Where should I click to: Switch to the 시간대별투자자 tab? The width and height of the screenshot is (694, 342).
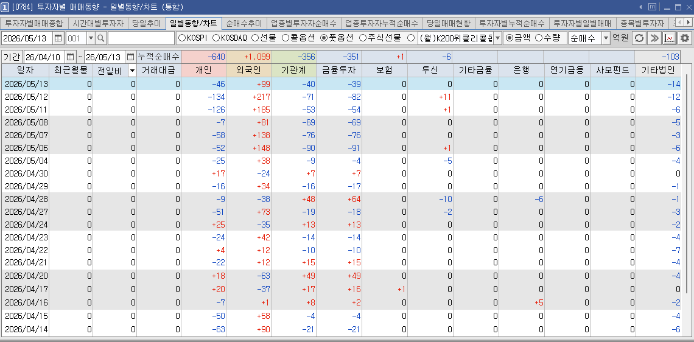coord(98,24)
